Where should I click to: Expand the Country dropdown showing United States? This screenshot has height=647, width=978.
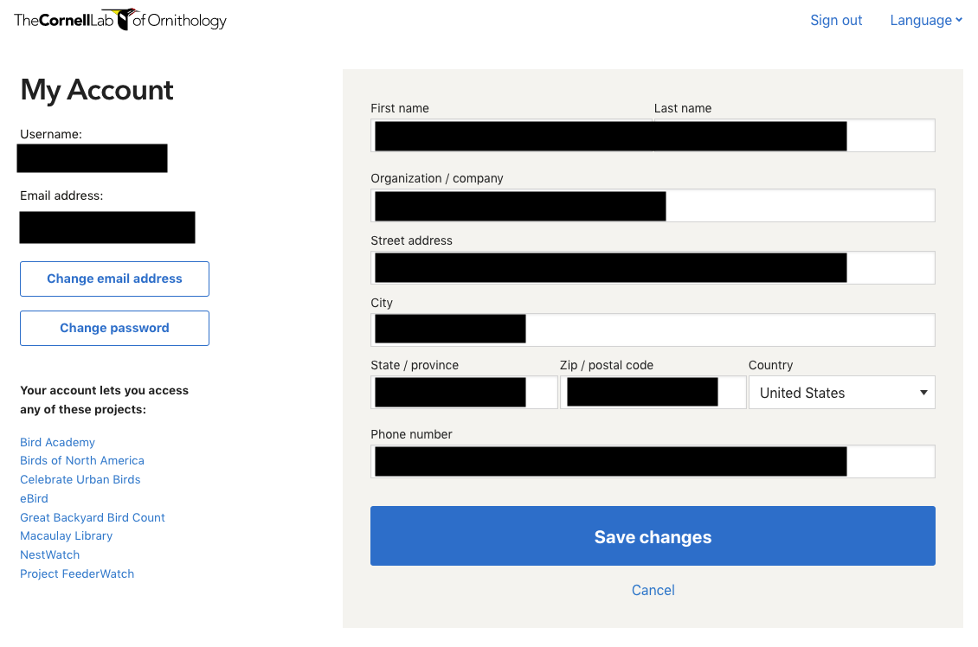point(842,392)
